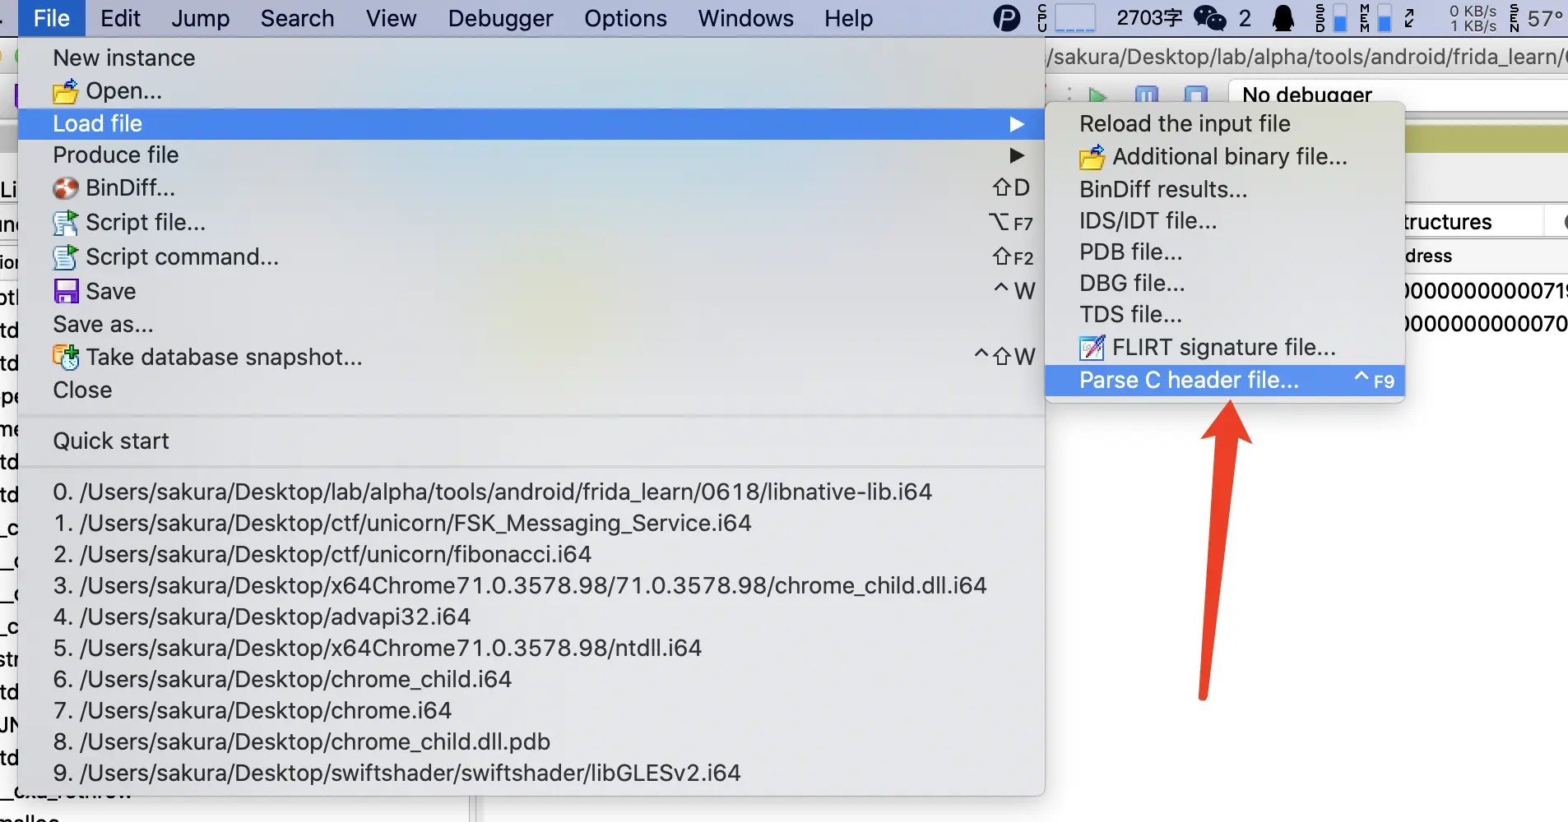Open the Options menu
This screenshot has width=1568, height=822.
tap(625, 18)
